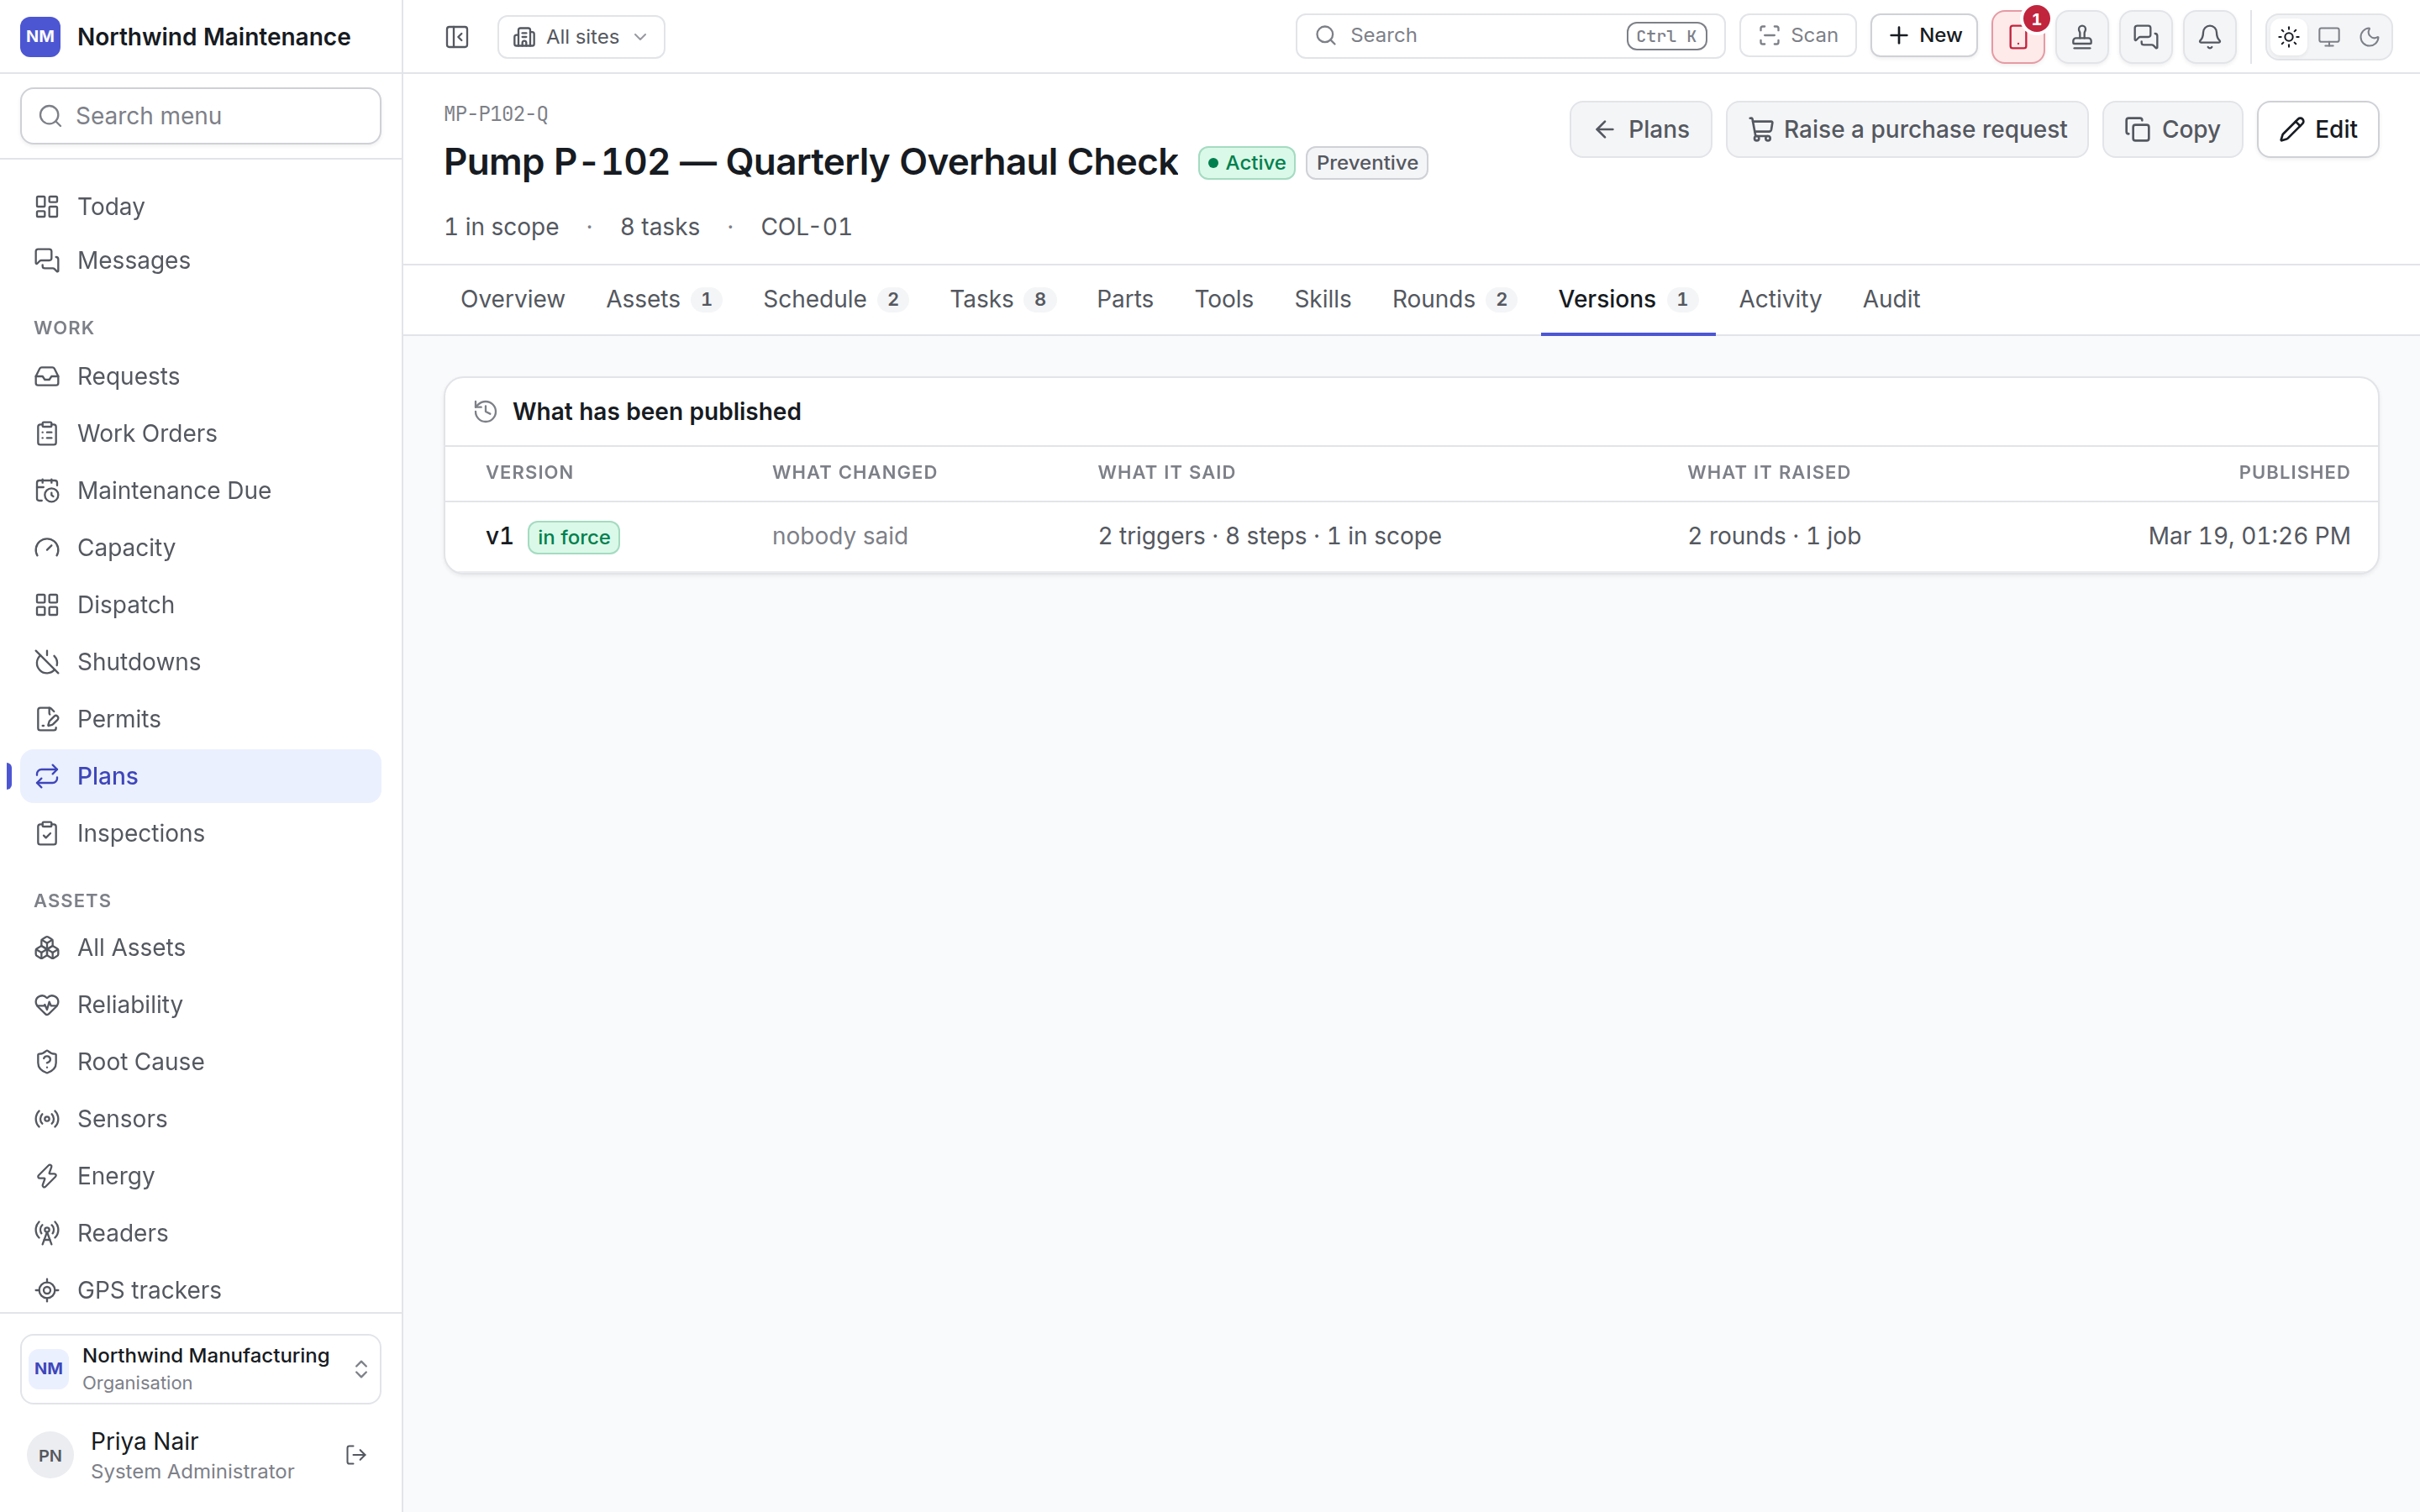The height and width of the screenshot is (1512, 2420).
Task: Open the Skills tab
Action: tap(1322, 299)
